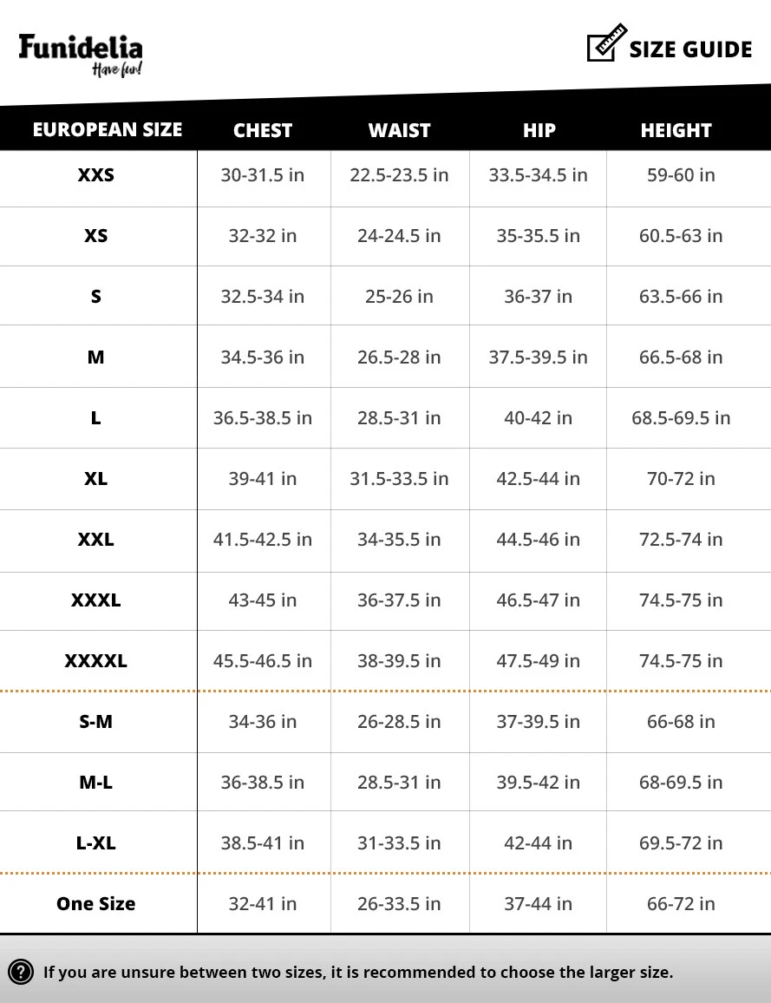Select the WAIST column header
Viewport: 771px width, 1003px height.
pyautogui.click(x=400, y=130)
